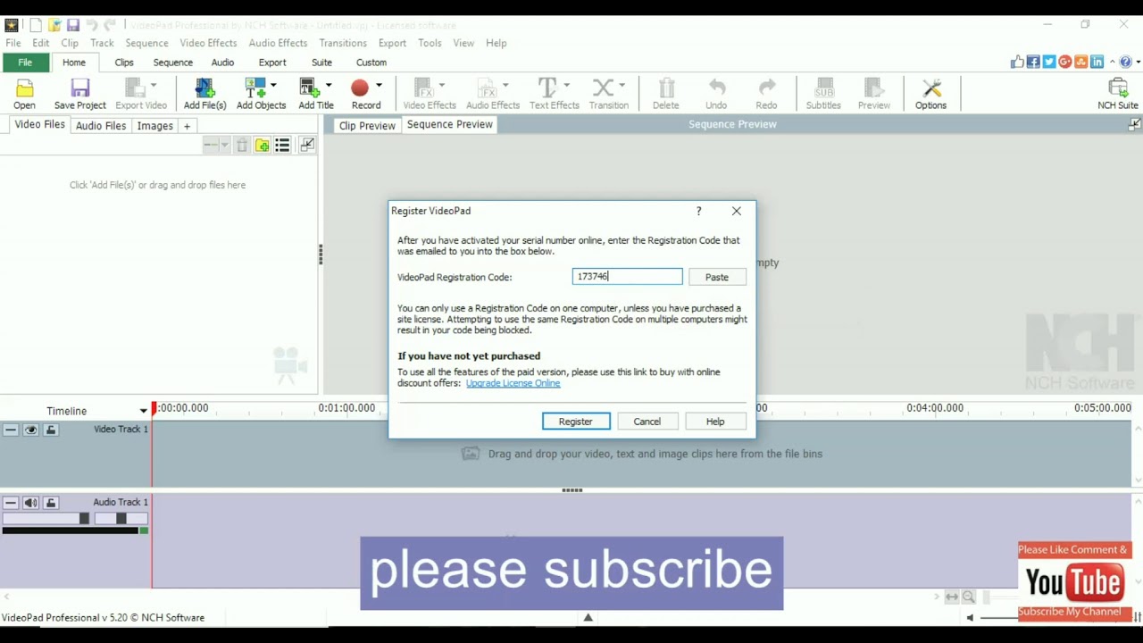Click the question mark in Register VideoPad title bar
Screen dimensions: 1143x643
point(698,211)
